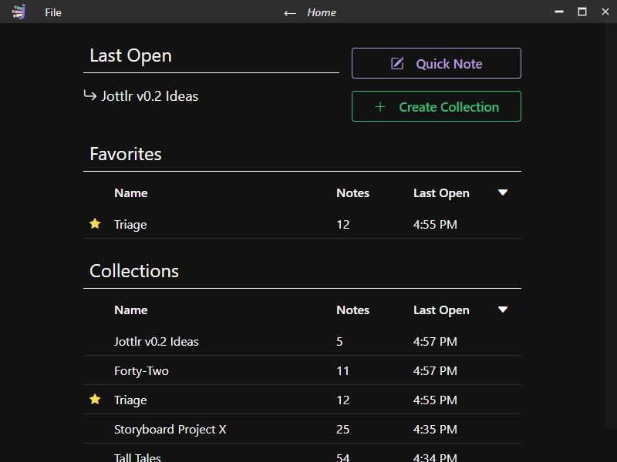The image size is (617, 462).
Task: Open the Last Open sort dropdown in Favorites
Action: pos(502,192)
